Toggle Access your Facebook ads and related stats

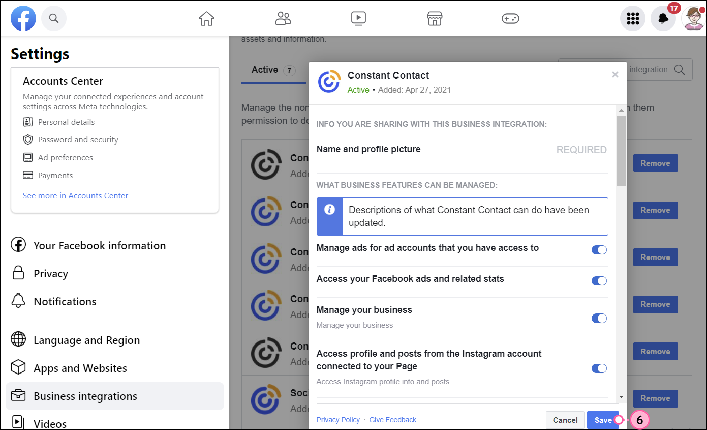tap(599, 281)
